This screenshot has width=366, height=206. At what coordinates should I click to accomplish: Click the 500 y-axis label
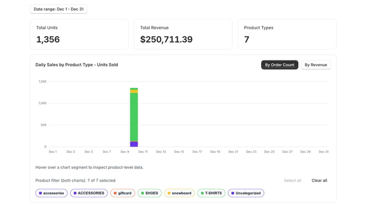[x=43, y=125]
